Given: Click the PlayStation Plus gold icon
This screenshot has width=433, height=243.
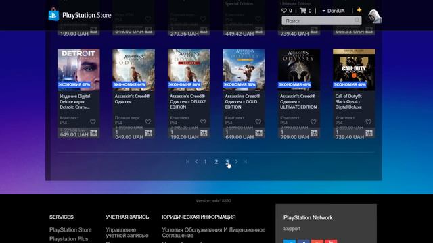Looking at the screenshot, I should coord(359,10).
